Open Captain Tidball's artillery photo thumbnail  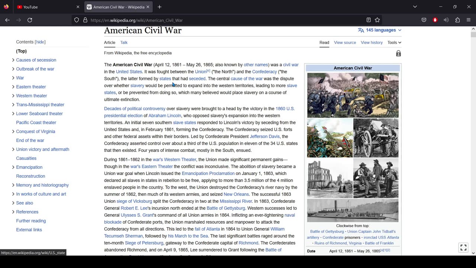coord(376,138)
